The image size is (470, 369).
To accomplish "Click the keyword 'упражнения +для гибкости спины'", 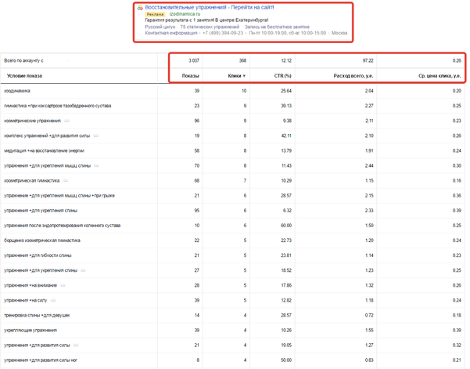I will tap(38, 255).
